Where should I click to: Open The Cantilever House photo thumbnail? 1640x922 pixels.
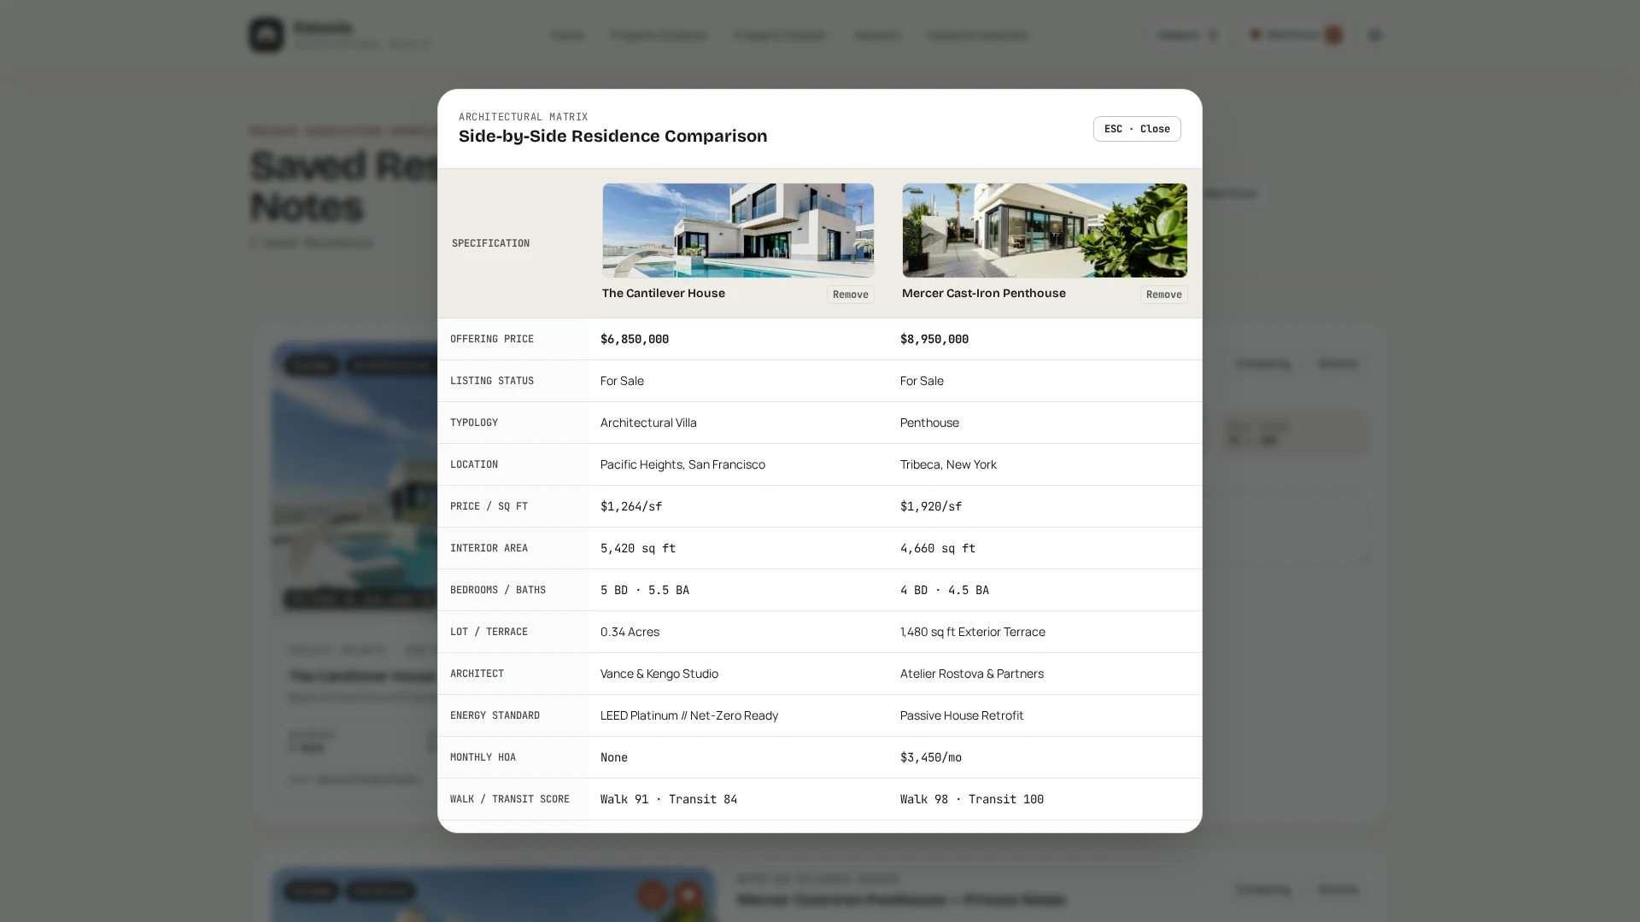(738, 230)
